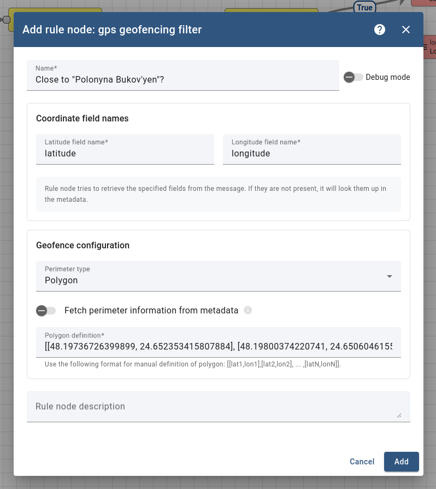Enable Debug mode toggle
The width and height of the screenshot is (436, 489).
point(353,77)
